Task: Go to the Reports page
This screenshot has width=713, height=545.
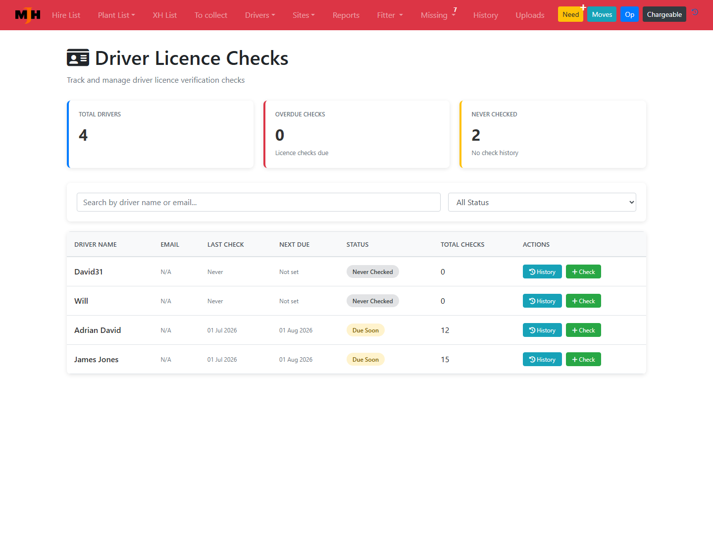Action: point(346,15)
